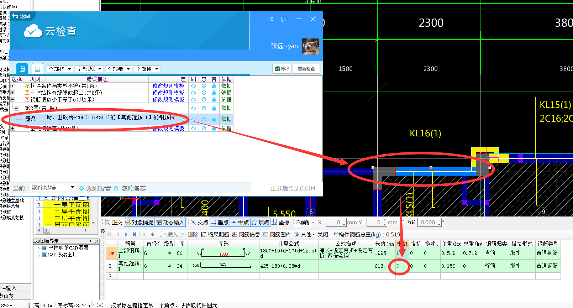The width and height of the screenshot is (573, 308).
Task: Click the Y= offset input field
Action: [377, 222]
